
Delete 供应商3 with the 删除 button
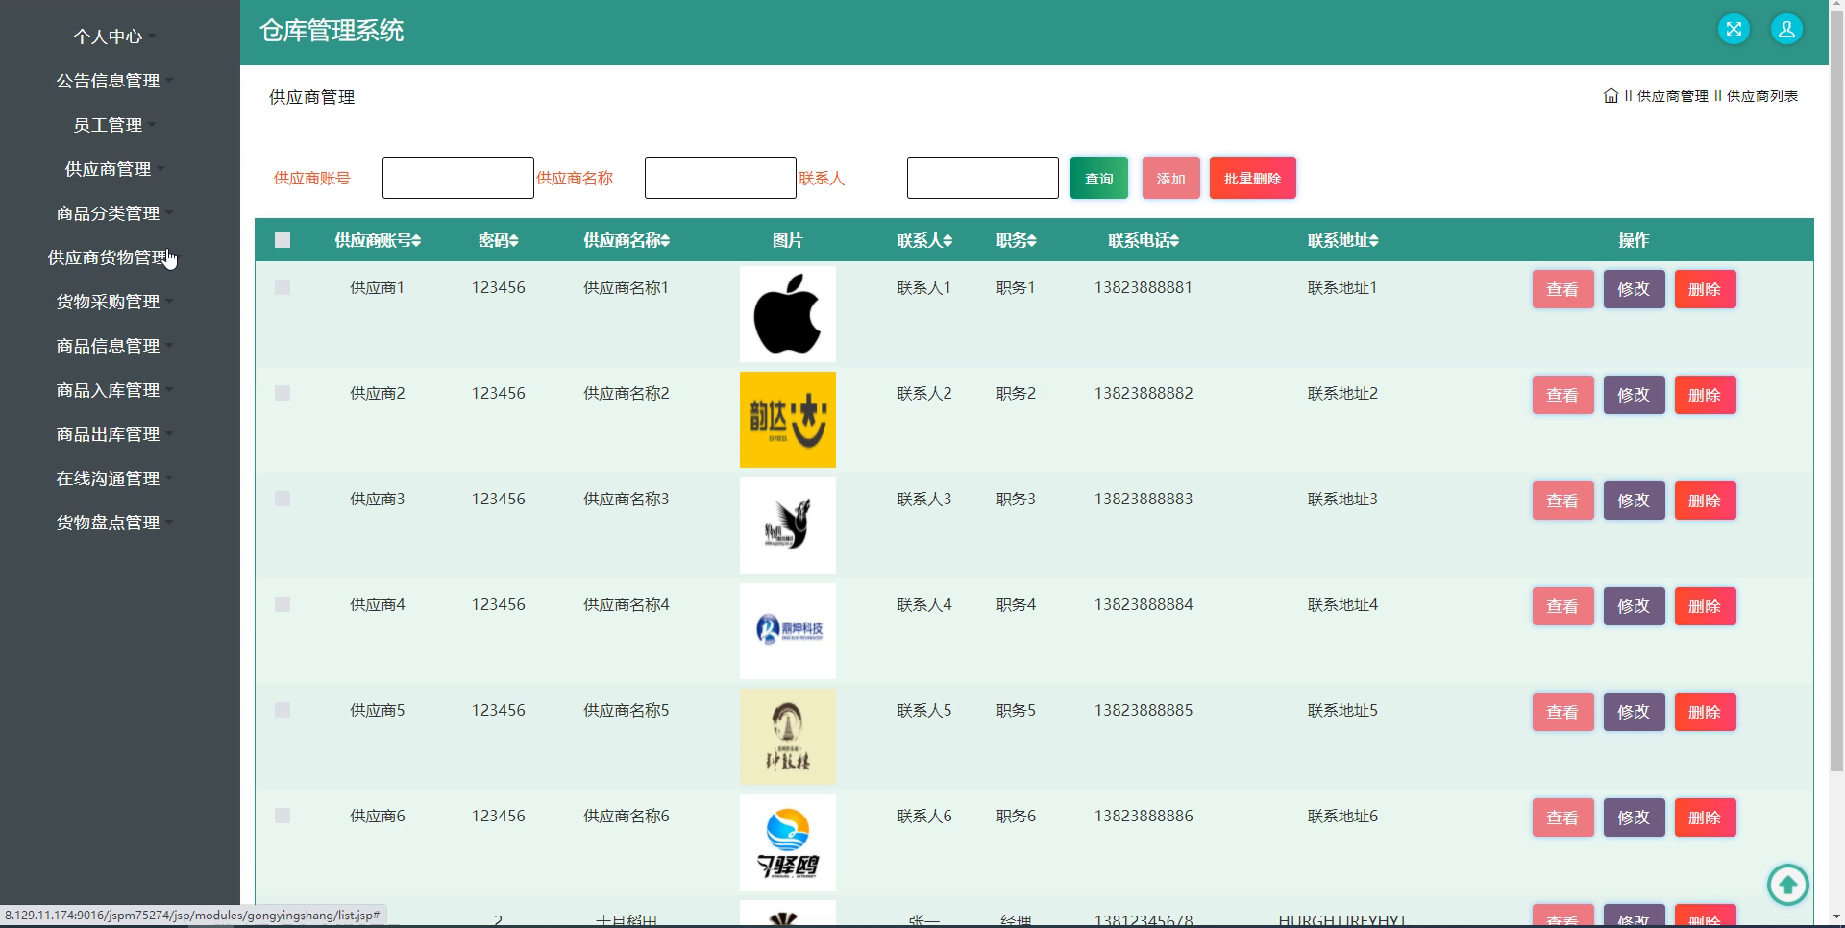pos(1705,501)
